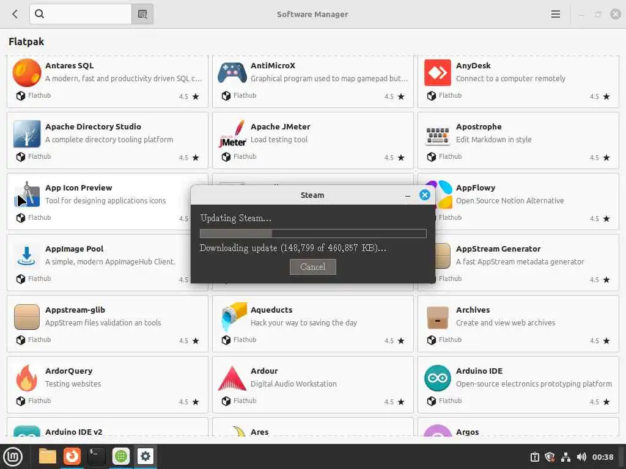
Task: Open the clock showing 00:38
Action: tap(602, 457)
